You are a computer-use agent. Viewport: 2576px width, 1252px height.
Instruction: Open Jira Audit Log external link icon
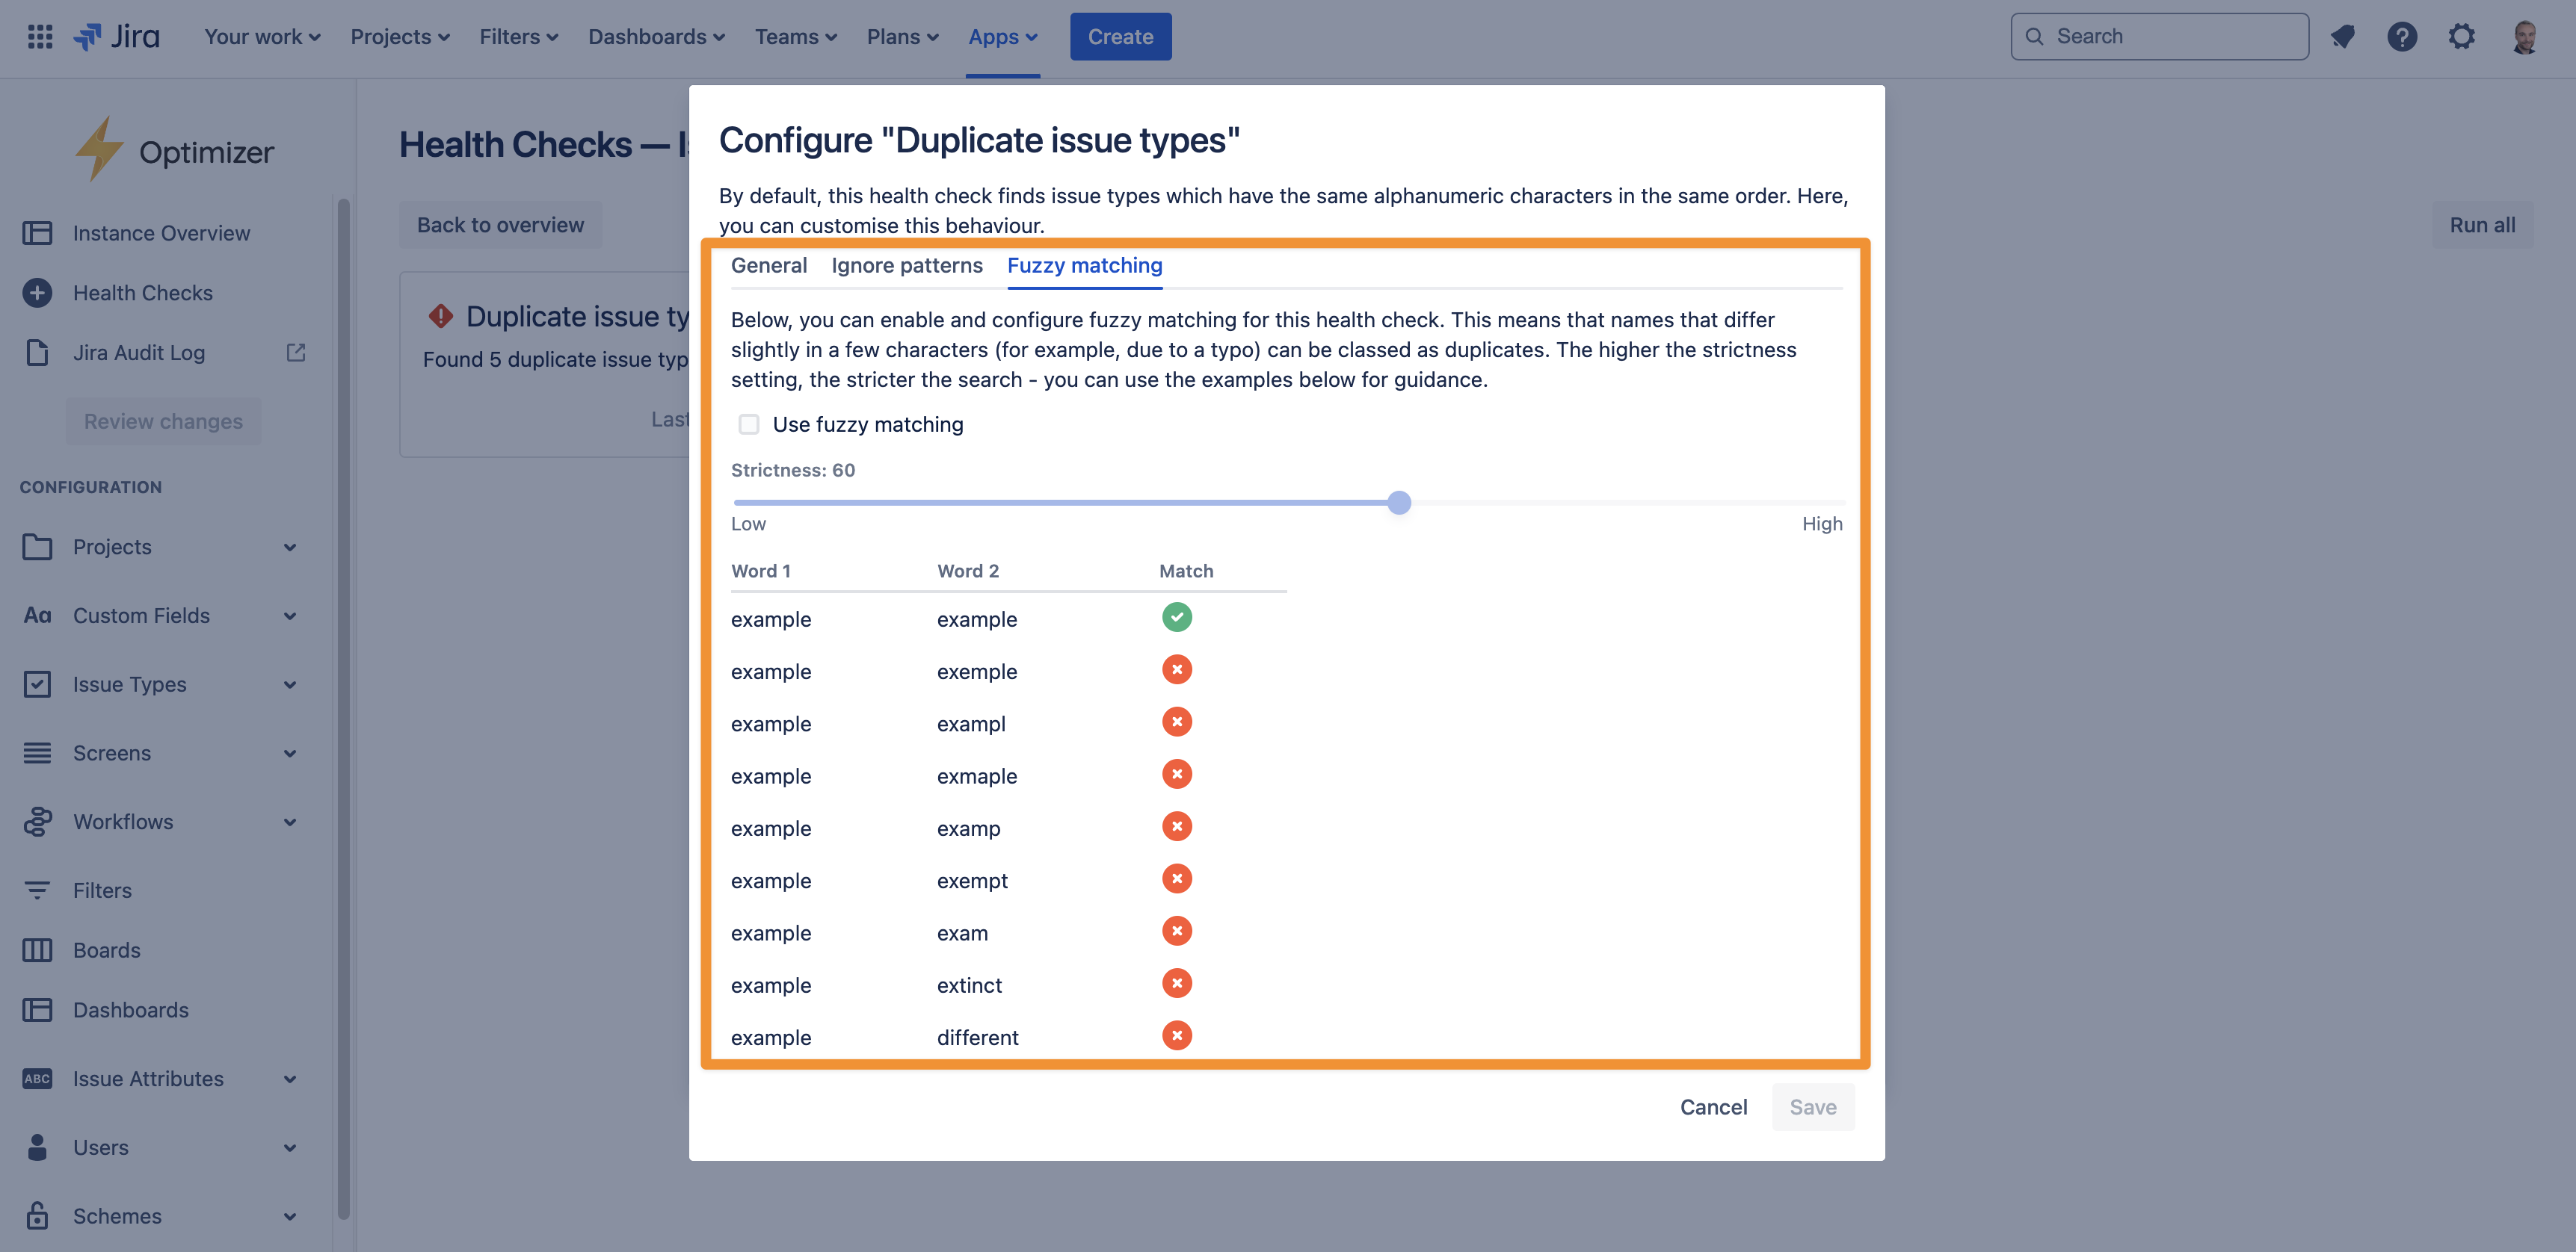pos(296,353)
